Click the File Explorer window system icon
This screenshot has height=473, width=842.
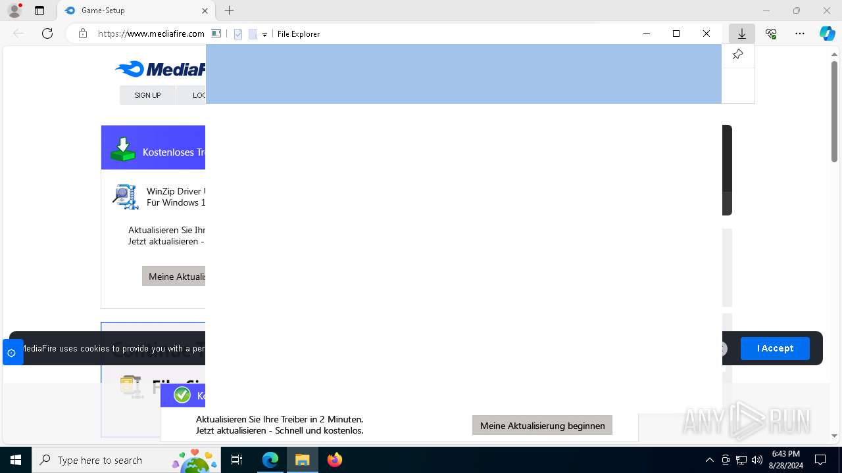pyautogui.click(x=216, y=34)
